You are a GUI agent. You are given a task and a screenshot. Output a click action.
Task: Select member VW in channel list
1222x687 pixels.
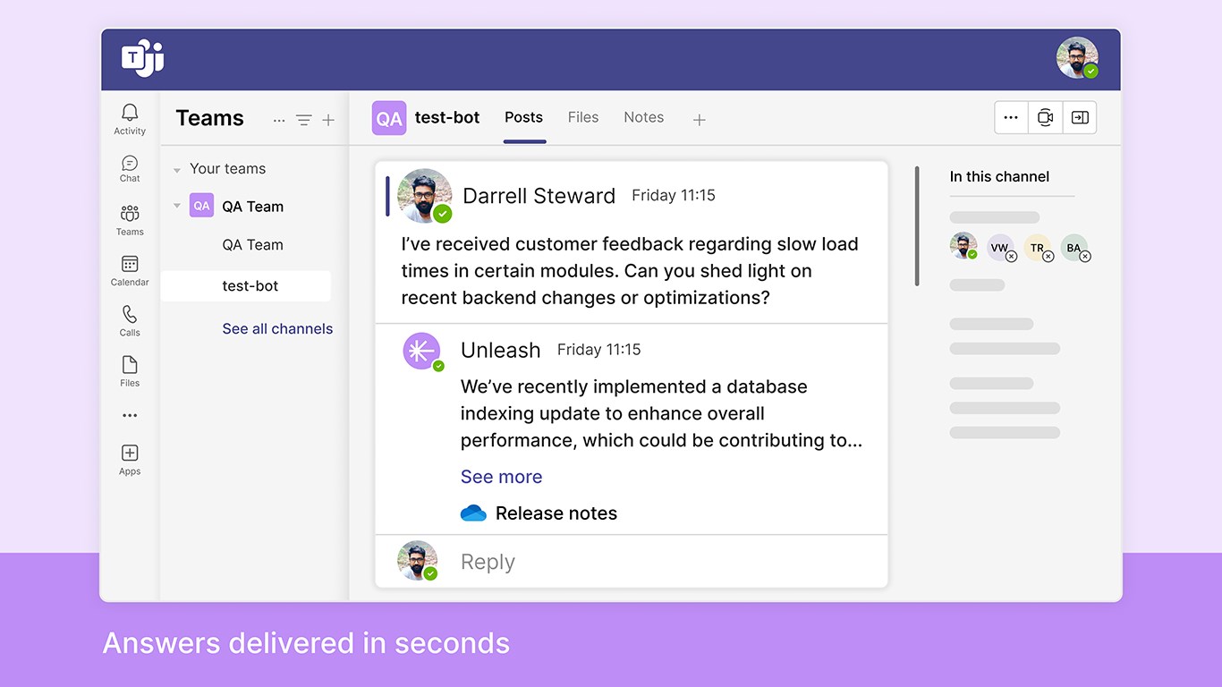coord(1000,248)
